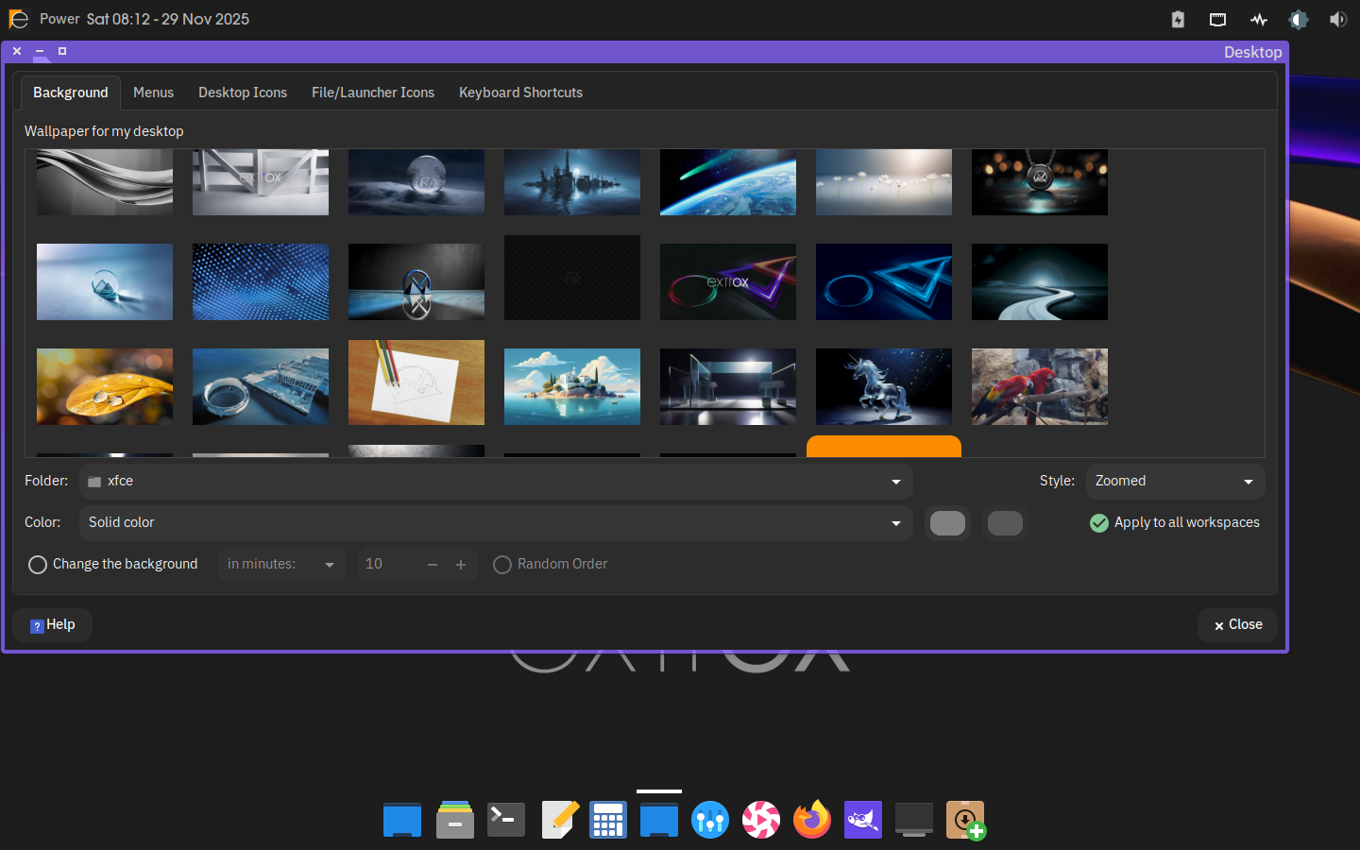Open the terminal from the dock
The width and height of the screenshot is (1360, 850).
click(x=505, y=820)
